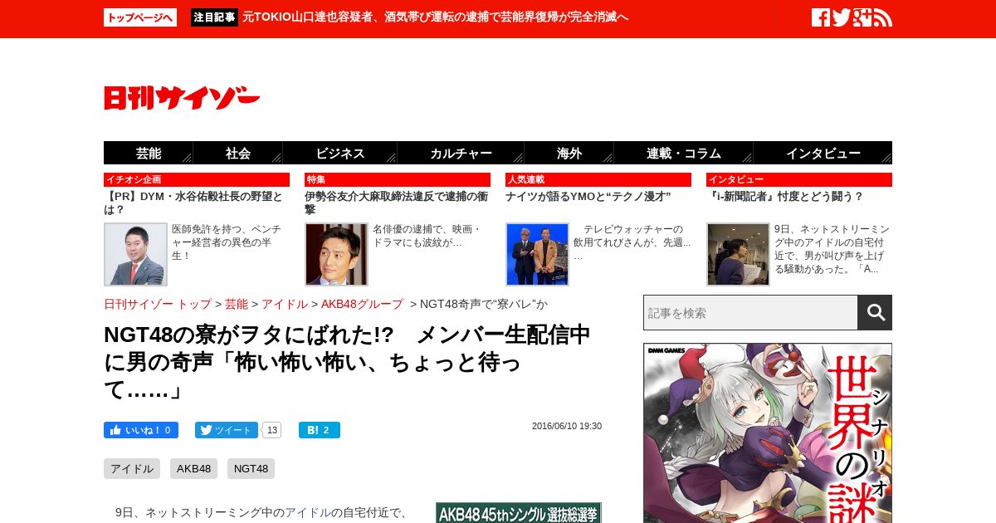Click in the 記事を検索 search field
The width and height of the screenshot is (996, 523).
point(750,312)
